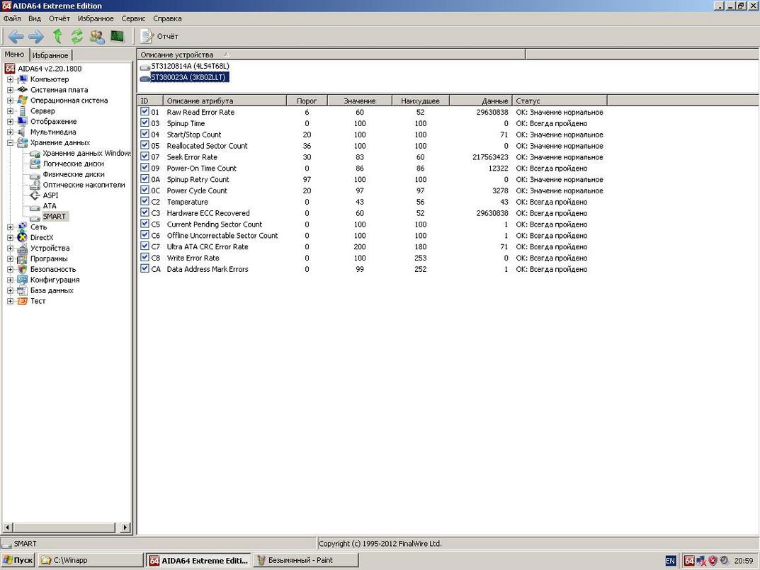The image size is (760, 570).
Task: Expand the Сеть tree node
Action: click(10, 227)
